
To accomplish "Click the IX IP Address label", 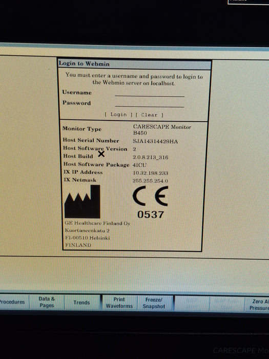I will 83,172.
